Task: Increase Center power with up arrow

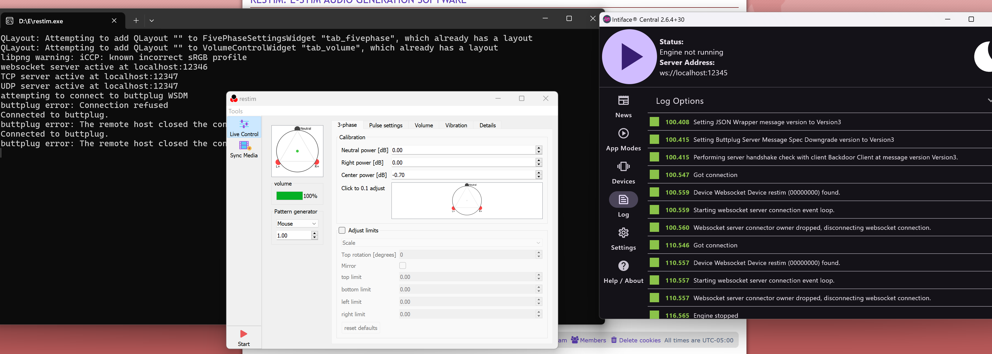Action: (539, 173)
